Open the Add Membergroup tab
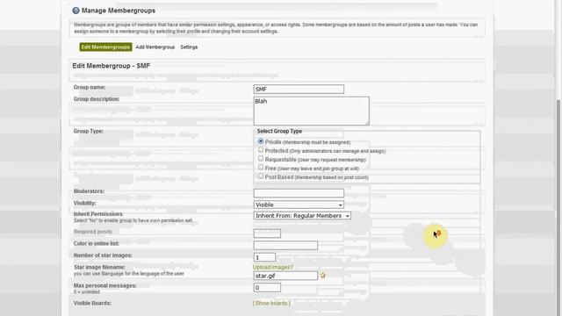Viewport: 562px width, 316px height. pos(155,47)
